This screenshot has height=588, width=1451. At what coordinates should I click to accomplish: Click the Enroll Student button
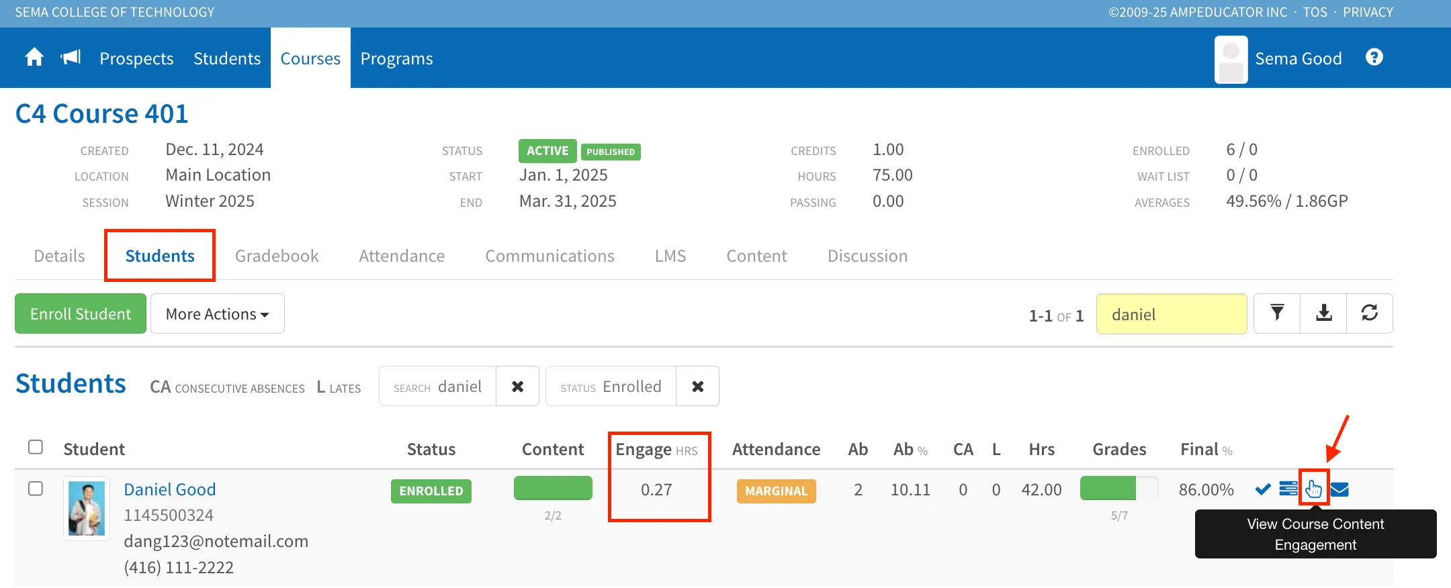pyautogui.click(x=81, y=313)
